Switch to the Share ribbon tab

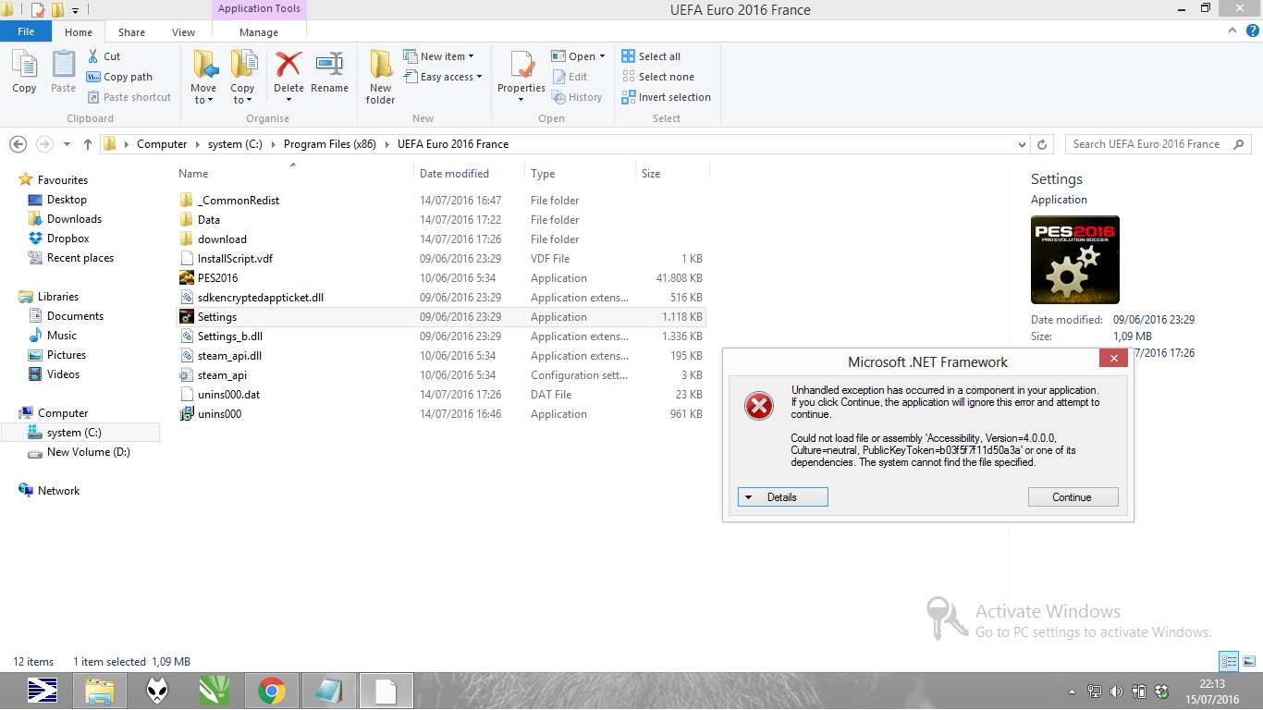pos(131,32)
